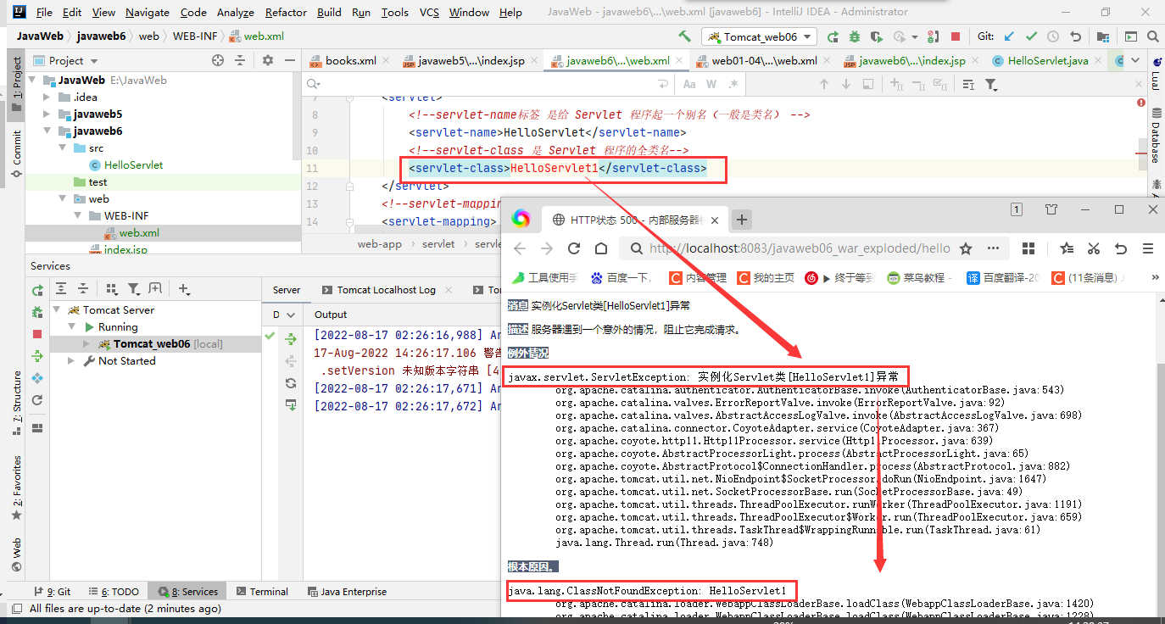The image size is (1165, 624).
Task: Switch to HelloServlet.java editor tab
Action: pos(1048,61)
